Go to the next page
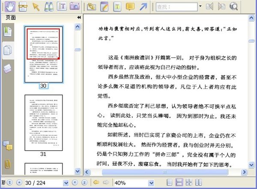This screenshot has width=257, height=189. 75,183
